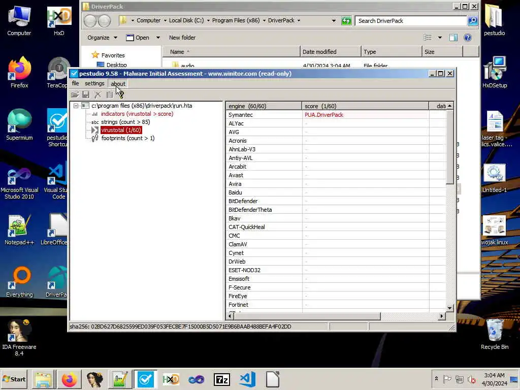Click the horizontal scrollbar left arrow in results

[x=230, y=316]
